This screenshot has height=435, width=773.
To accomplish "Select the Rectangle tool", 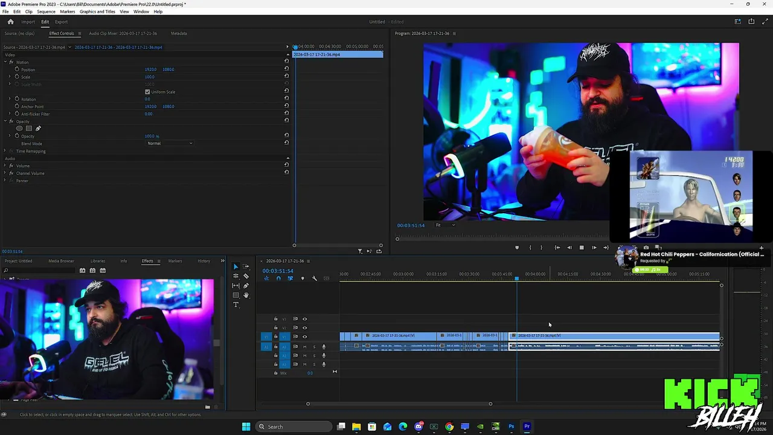I will pos(236,295).
